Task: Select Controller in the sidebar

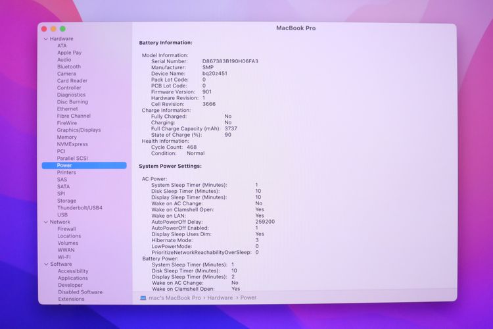Action: tap(69, 88)
